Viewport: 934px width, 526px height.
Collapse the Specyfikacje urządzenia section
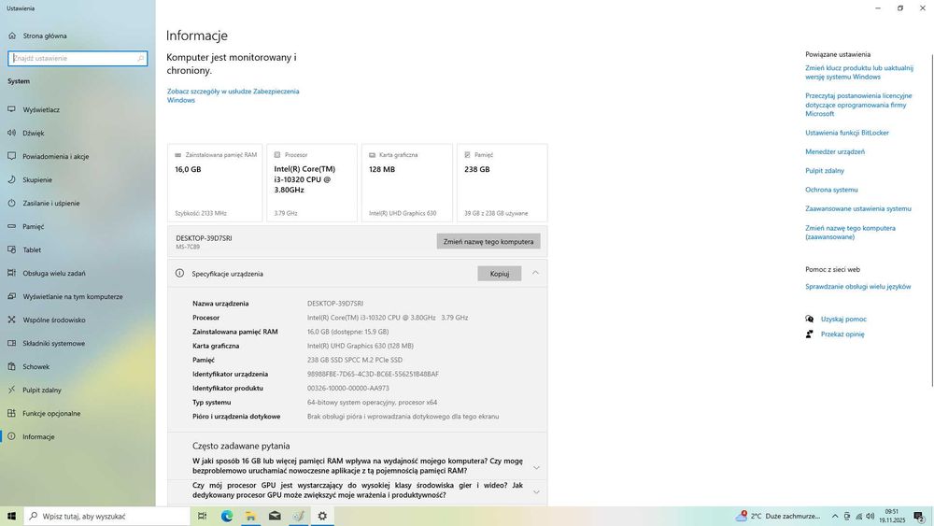pos(535,273)
